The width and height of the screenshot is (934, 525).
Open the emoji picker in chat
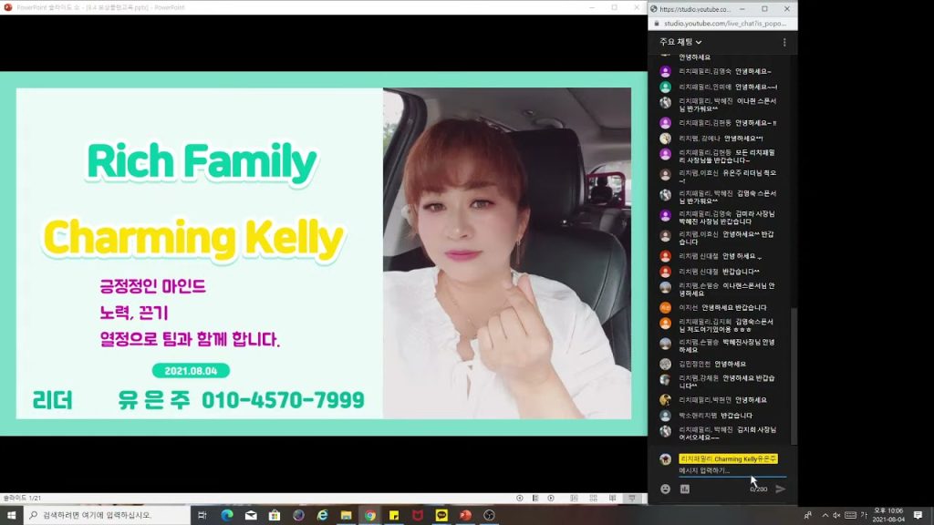tap(665, 489)
